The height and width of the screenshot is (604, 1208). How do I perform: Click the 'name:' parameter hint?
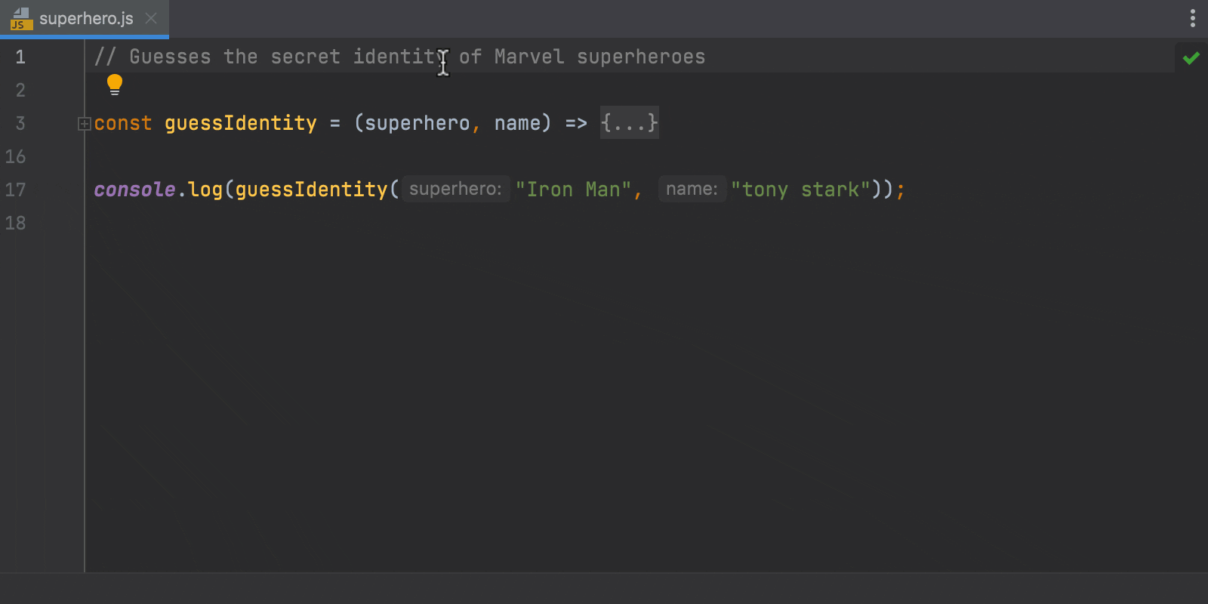pos(692,189)
